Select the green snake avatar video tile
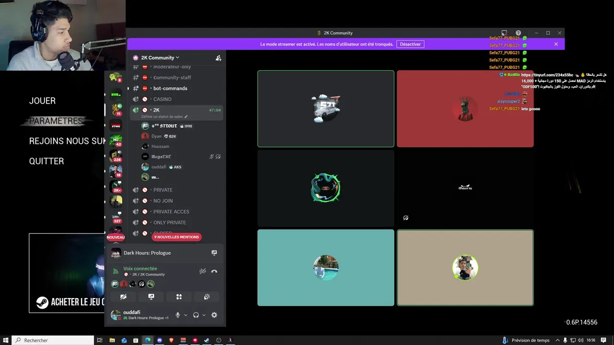The height and width of the screenshot is (345, 614). coord(326,188)
